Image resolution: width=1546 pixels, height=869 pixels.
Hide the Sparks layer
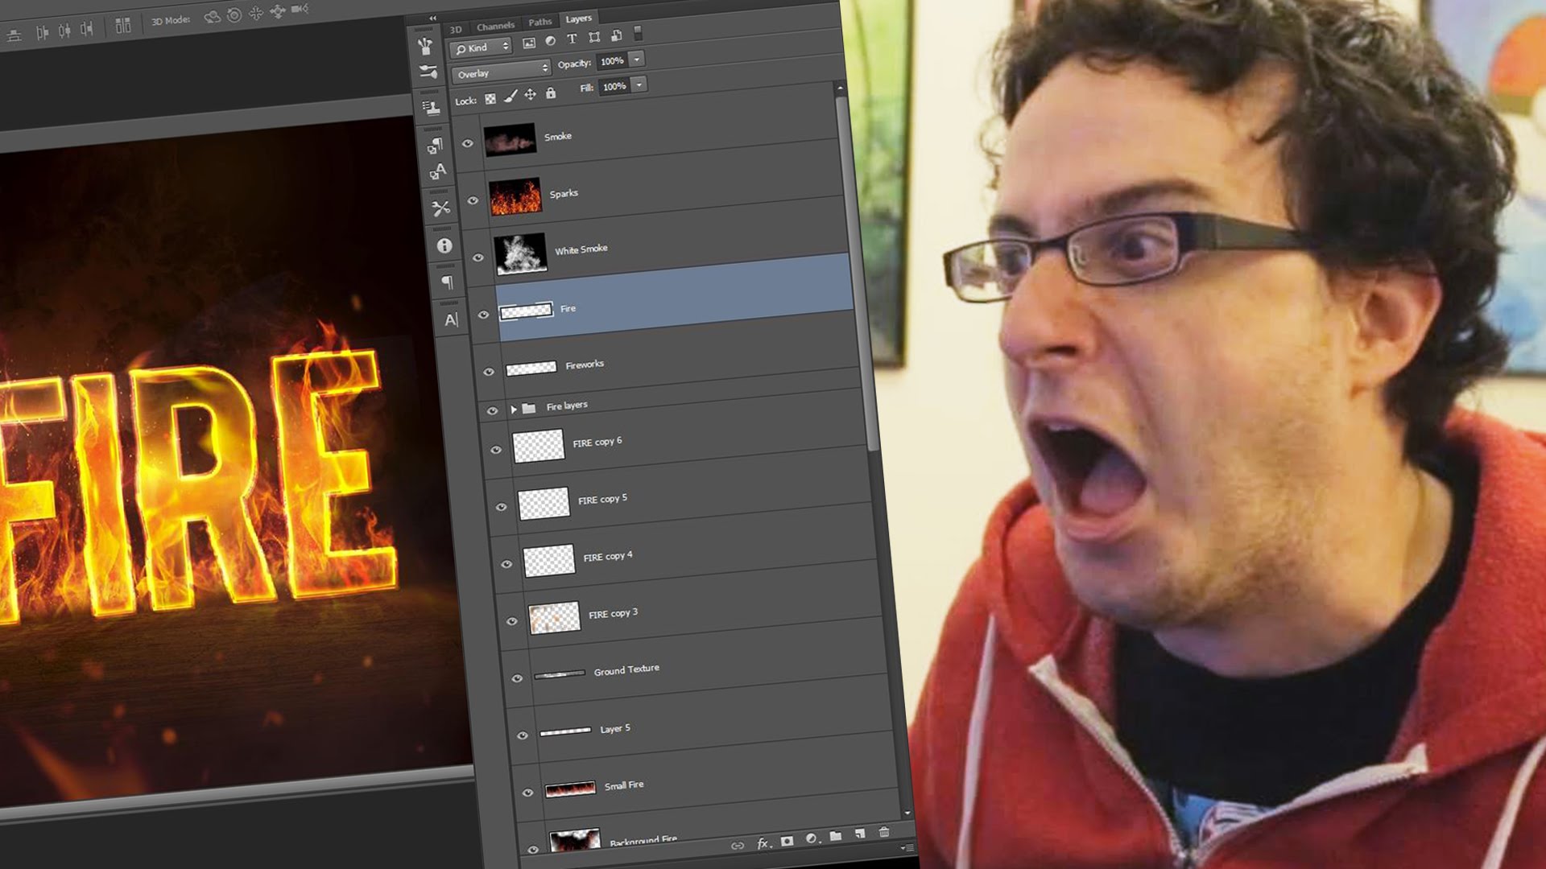(x=473, y=200)
